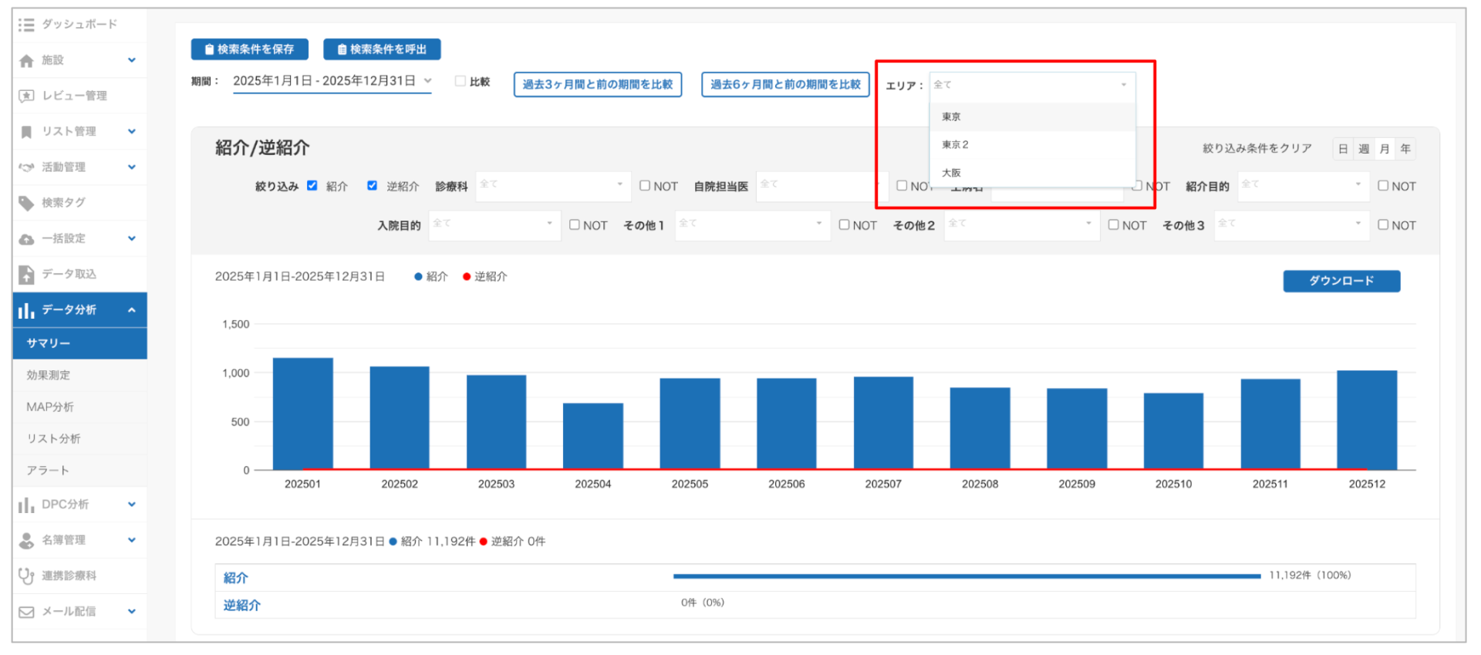Click the ダウンロード button

(1341, 281)
